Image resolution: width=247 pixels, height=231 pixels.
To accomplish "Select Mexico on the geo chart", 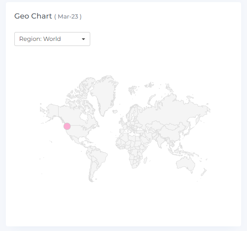I will 75,139.
